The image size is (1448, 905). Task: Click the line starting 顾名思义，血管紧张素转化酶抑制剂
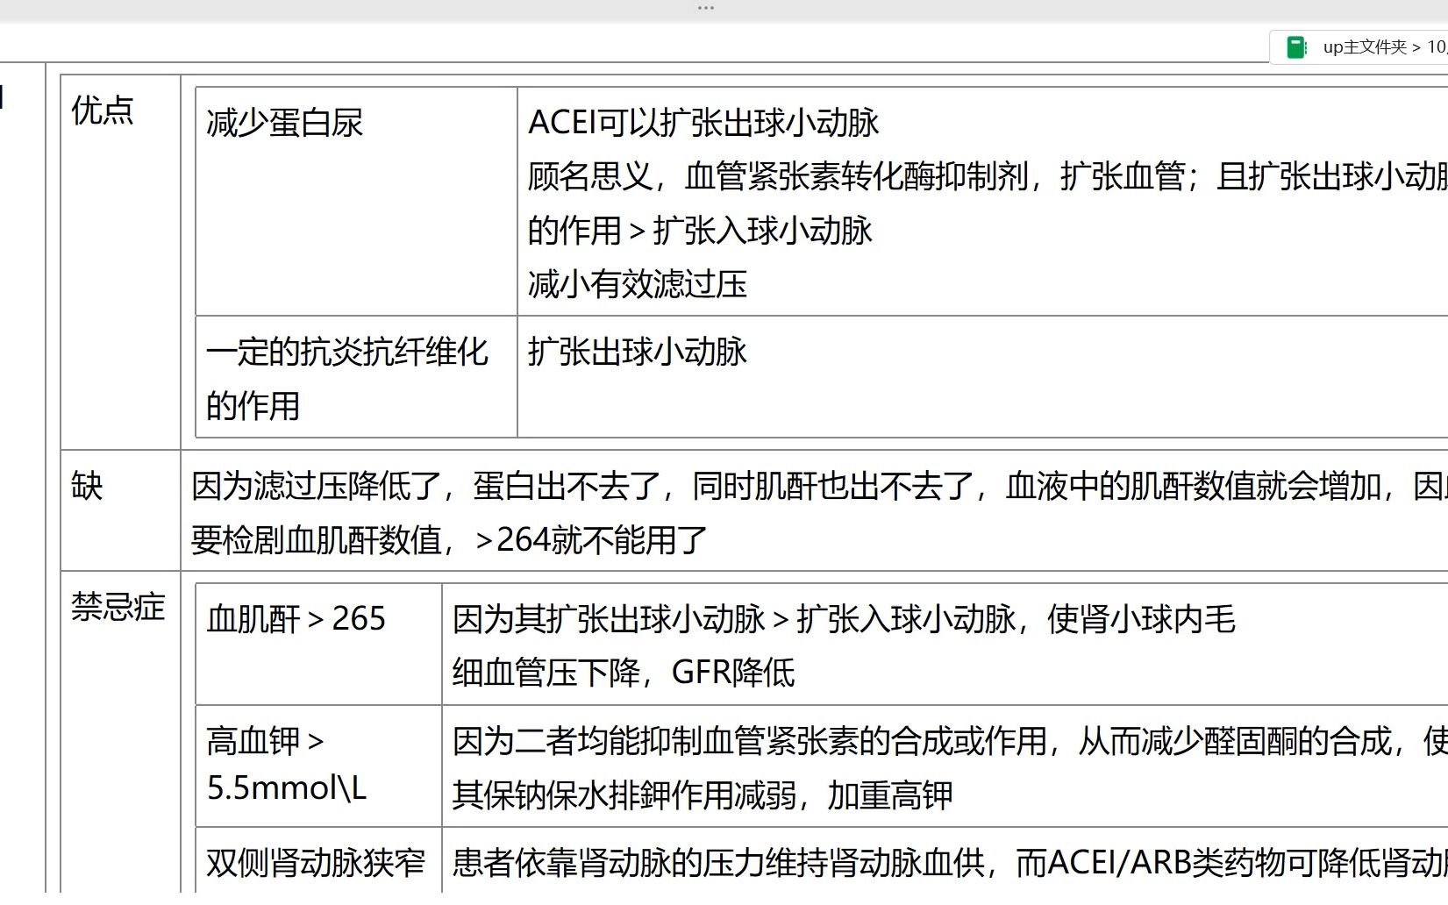pyautogui.click(x=988, y=176)
